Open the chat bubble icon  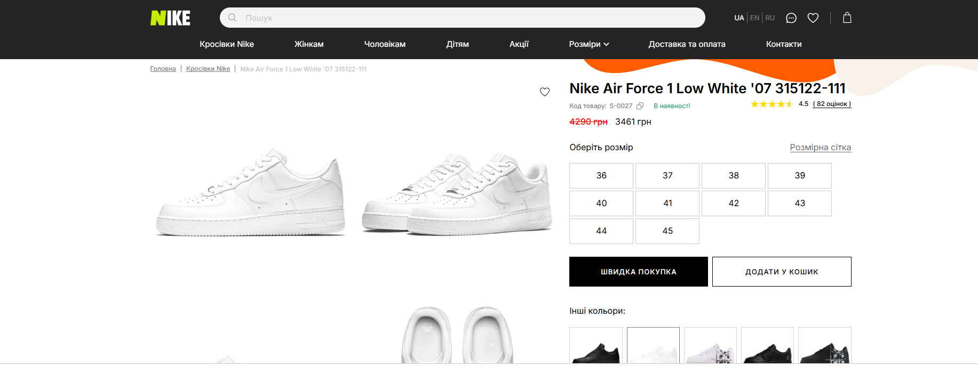[791, 18]
